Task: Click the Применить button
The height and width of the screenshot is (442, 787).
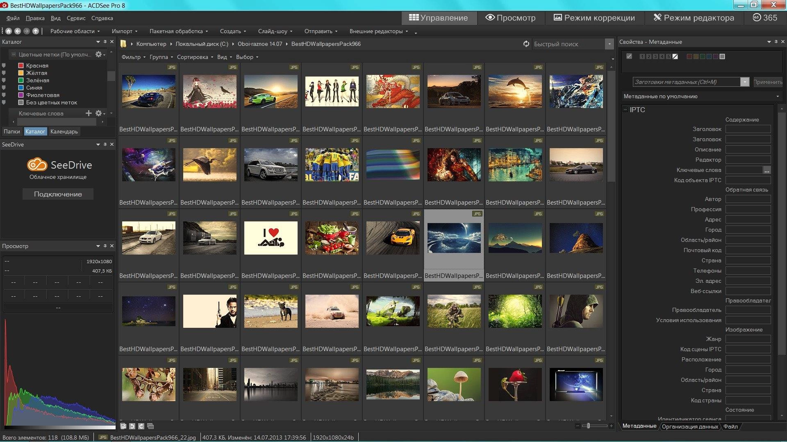Action: pos(768,82)
